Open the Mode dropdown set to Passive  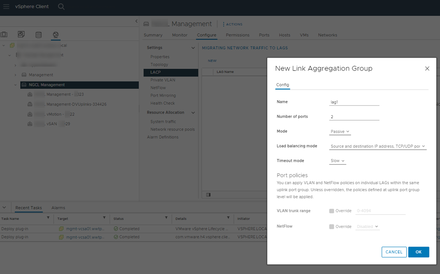coord(340,131)
